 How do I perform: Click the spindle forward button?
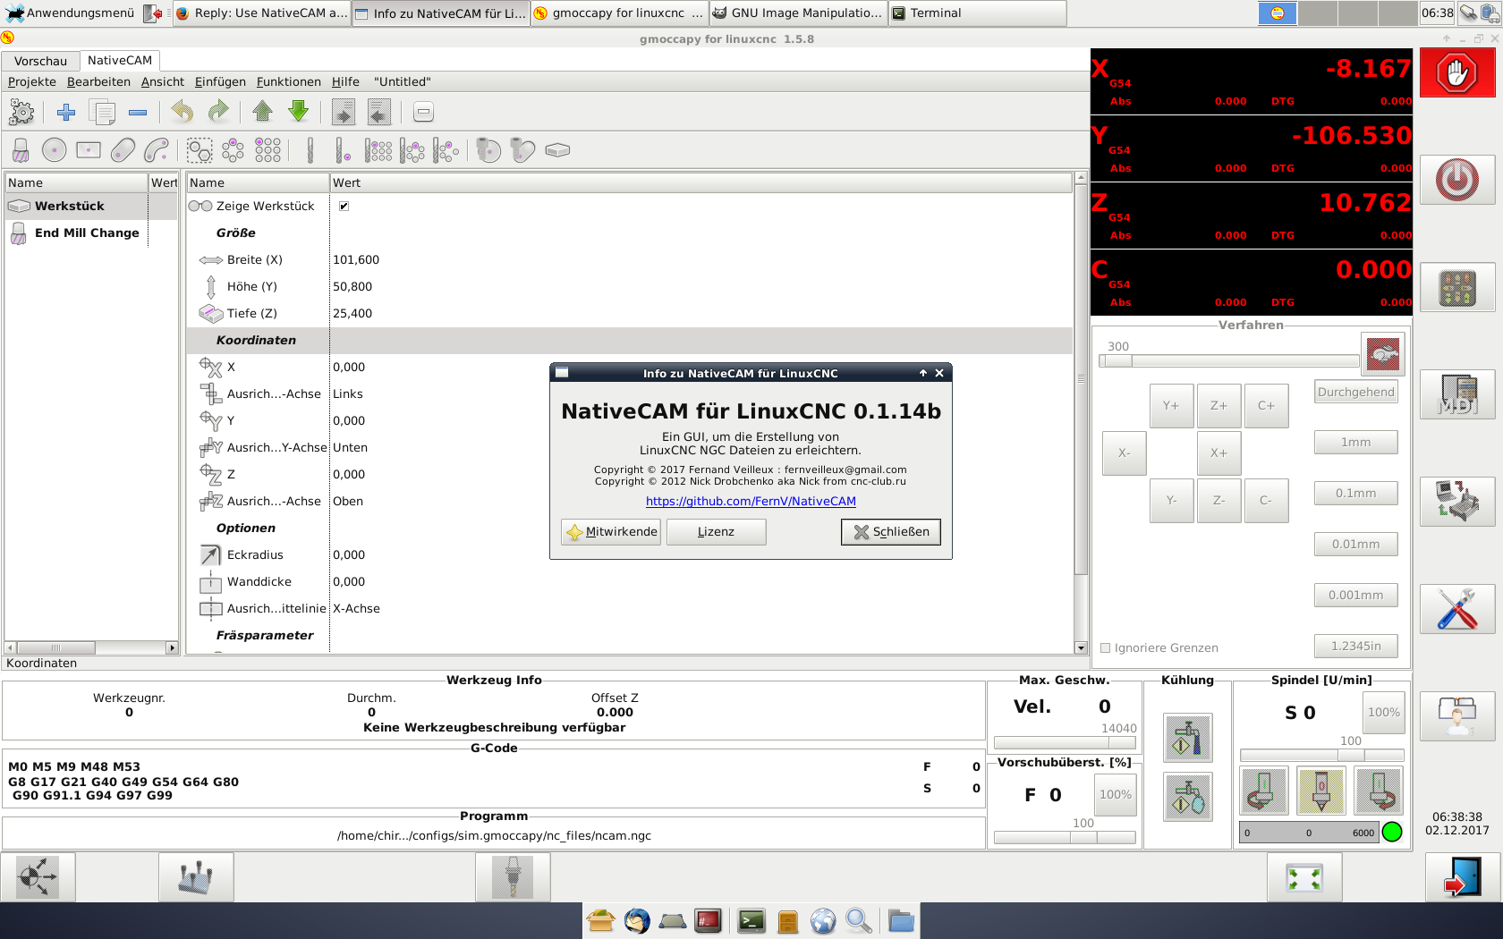click(x=1379, y=791)
